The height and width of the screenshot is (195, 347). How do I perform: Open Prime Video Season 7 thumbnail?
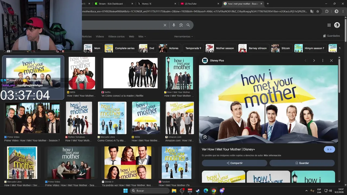click(33, 118)
